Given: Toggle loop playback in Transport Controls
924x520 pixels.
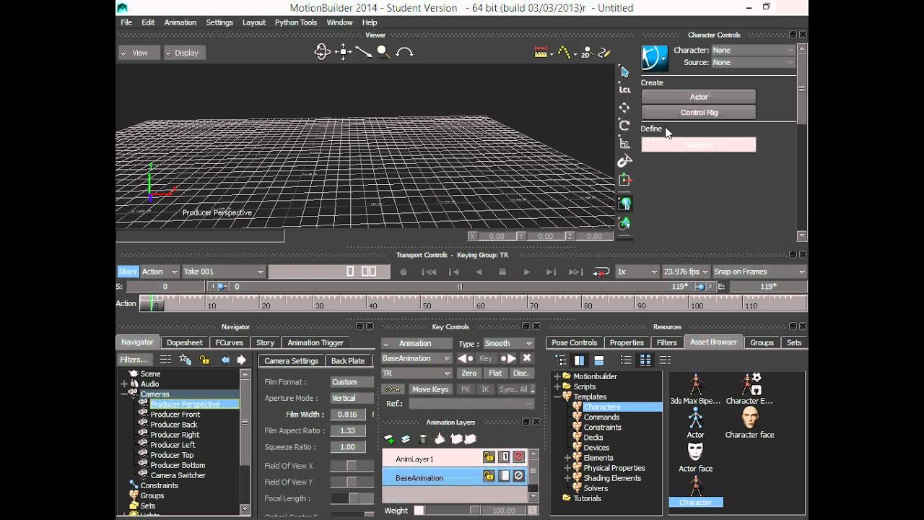Looking at the screenshot, I should (x=601, y=272).
